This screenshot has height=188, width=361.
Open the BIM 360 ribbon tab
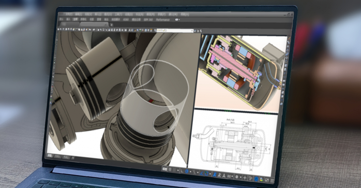(x=148, y=20)
